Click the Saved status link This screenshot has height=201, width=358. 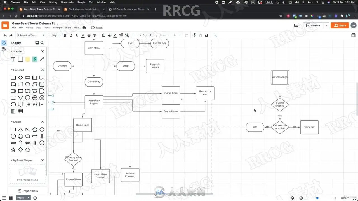coord(99,28)
